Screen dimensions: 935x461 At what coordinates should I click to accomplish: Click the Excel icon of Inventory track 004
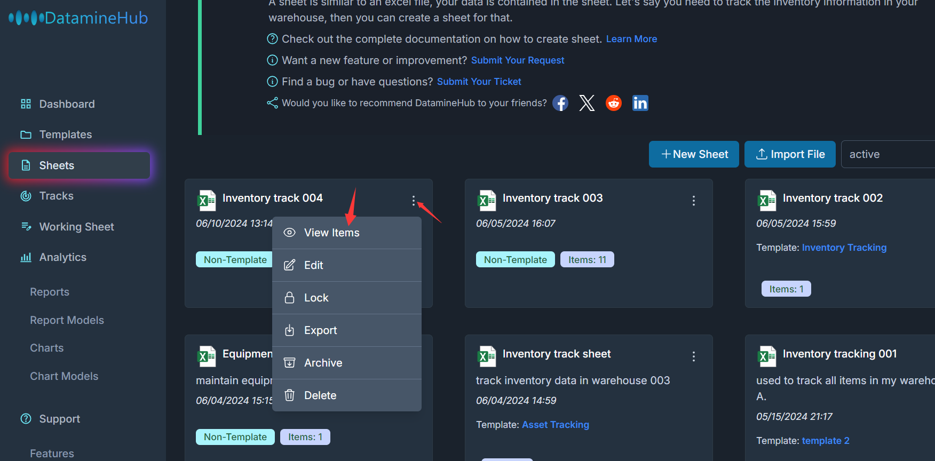tap(207, 201)
